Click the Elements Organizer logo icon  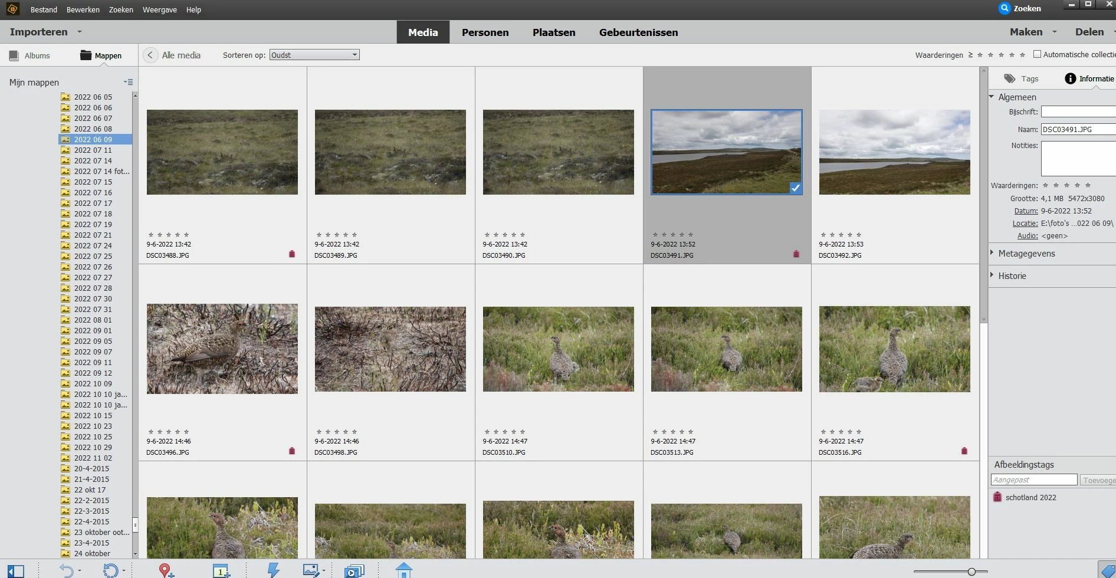[x=12, y=9]
